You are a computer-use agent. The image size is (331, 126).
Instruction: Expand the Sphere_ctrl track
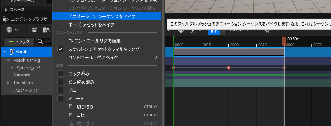[12, 68]
